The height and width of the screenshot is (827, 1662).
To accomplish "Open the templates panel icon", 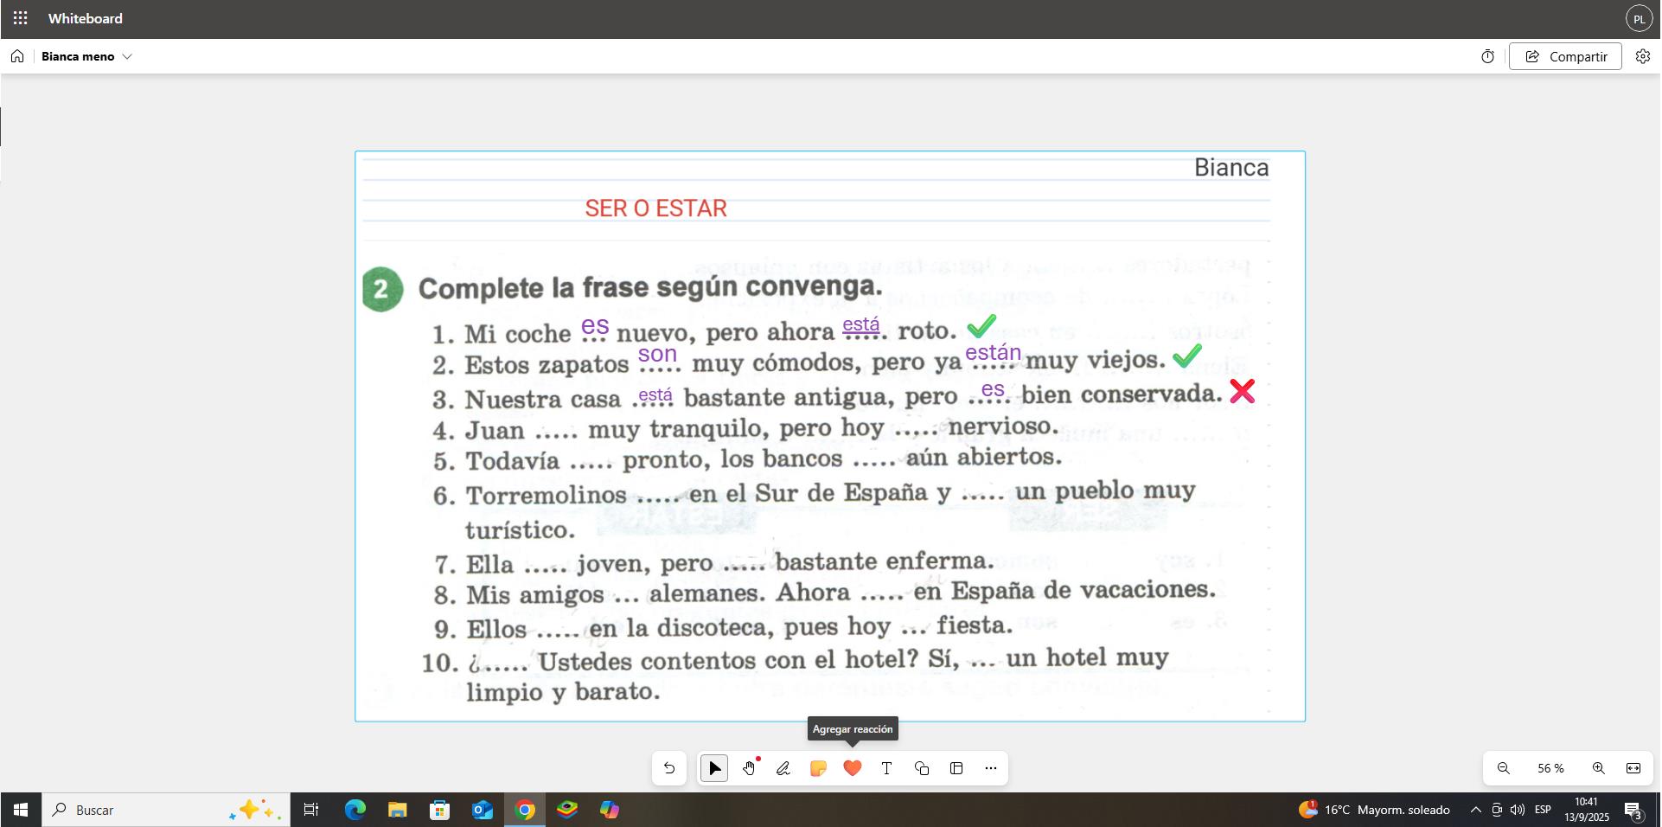I will 956,768.
